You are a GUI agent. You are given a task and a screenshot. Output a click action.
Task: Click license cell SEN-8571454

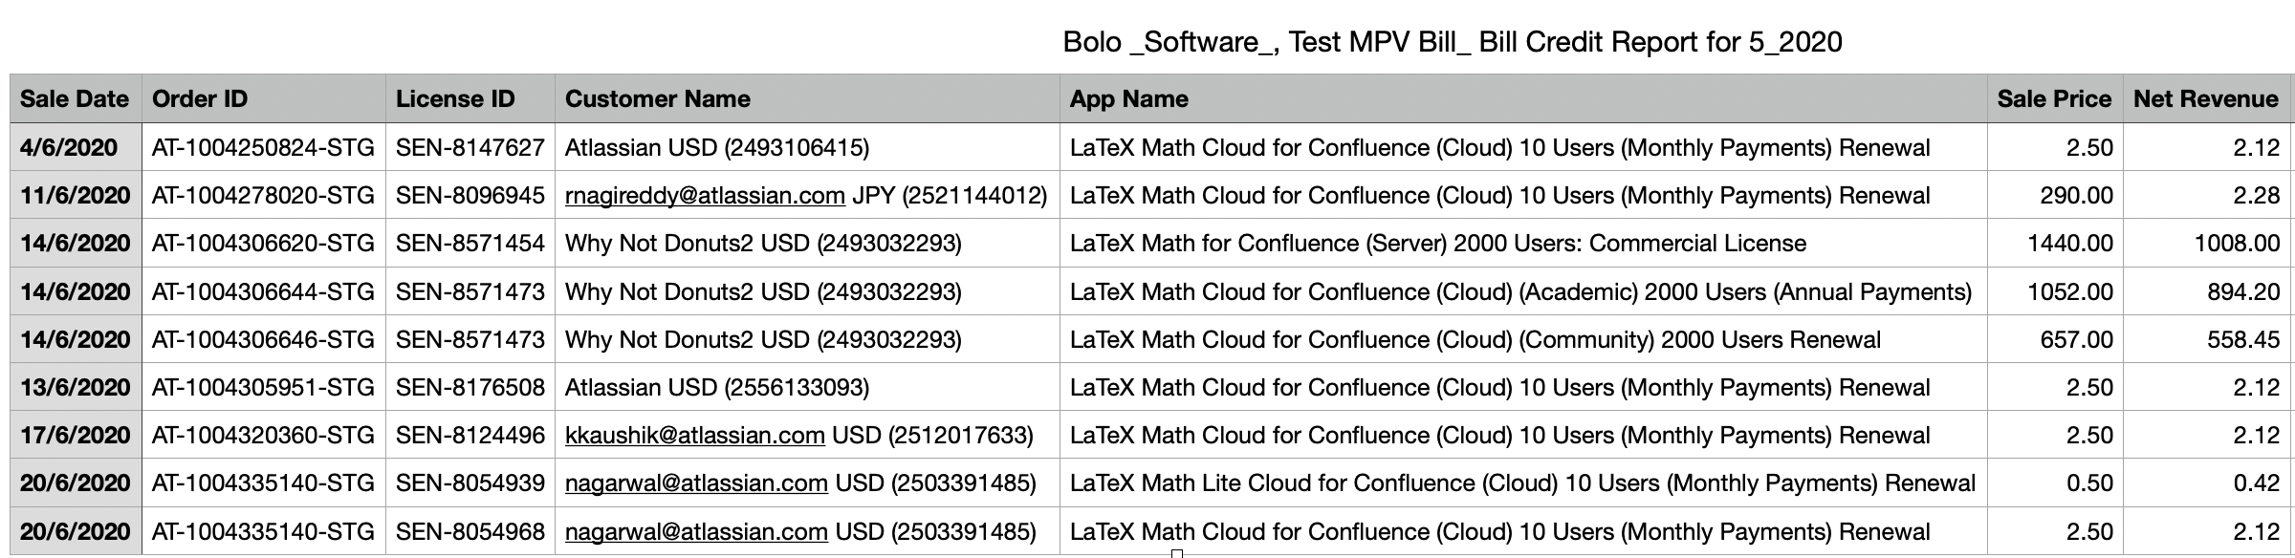(x=470, y=244)
